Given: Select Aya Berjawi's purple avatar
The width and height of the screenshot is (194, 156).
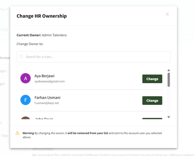Looking at the screenshot, I should click(x=25, y=78).
